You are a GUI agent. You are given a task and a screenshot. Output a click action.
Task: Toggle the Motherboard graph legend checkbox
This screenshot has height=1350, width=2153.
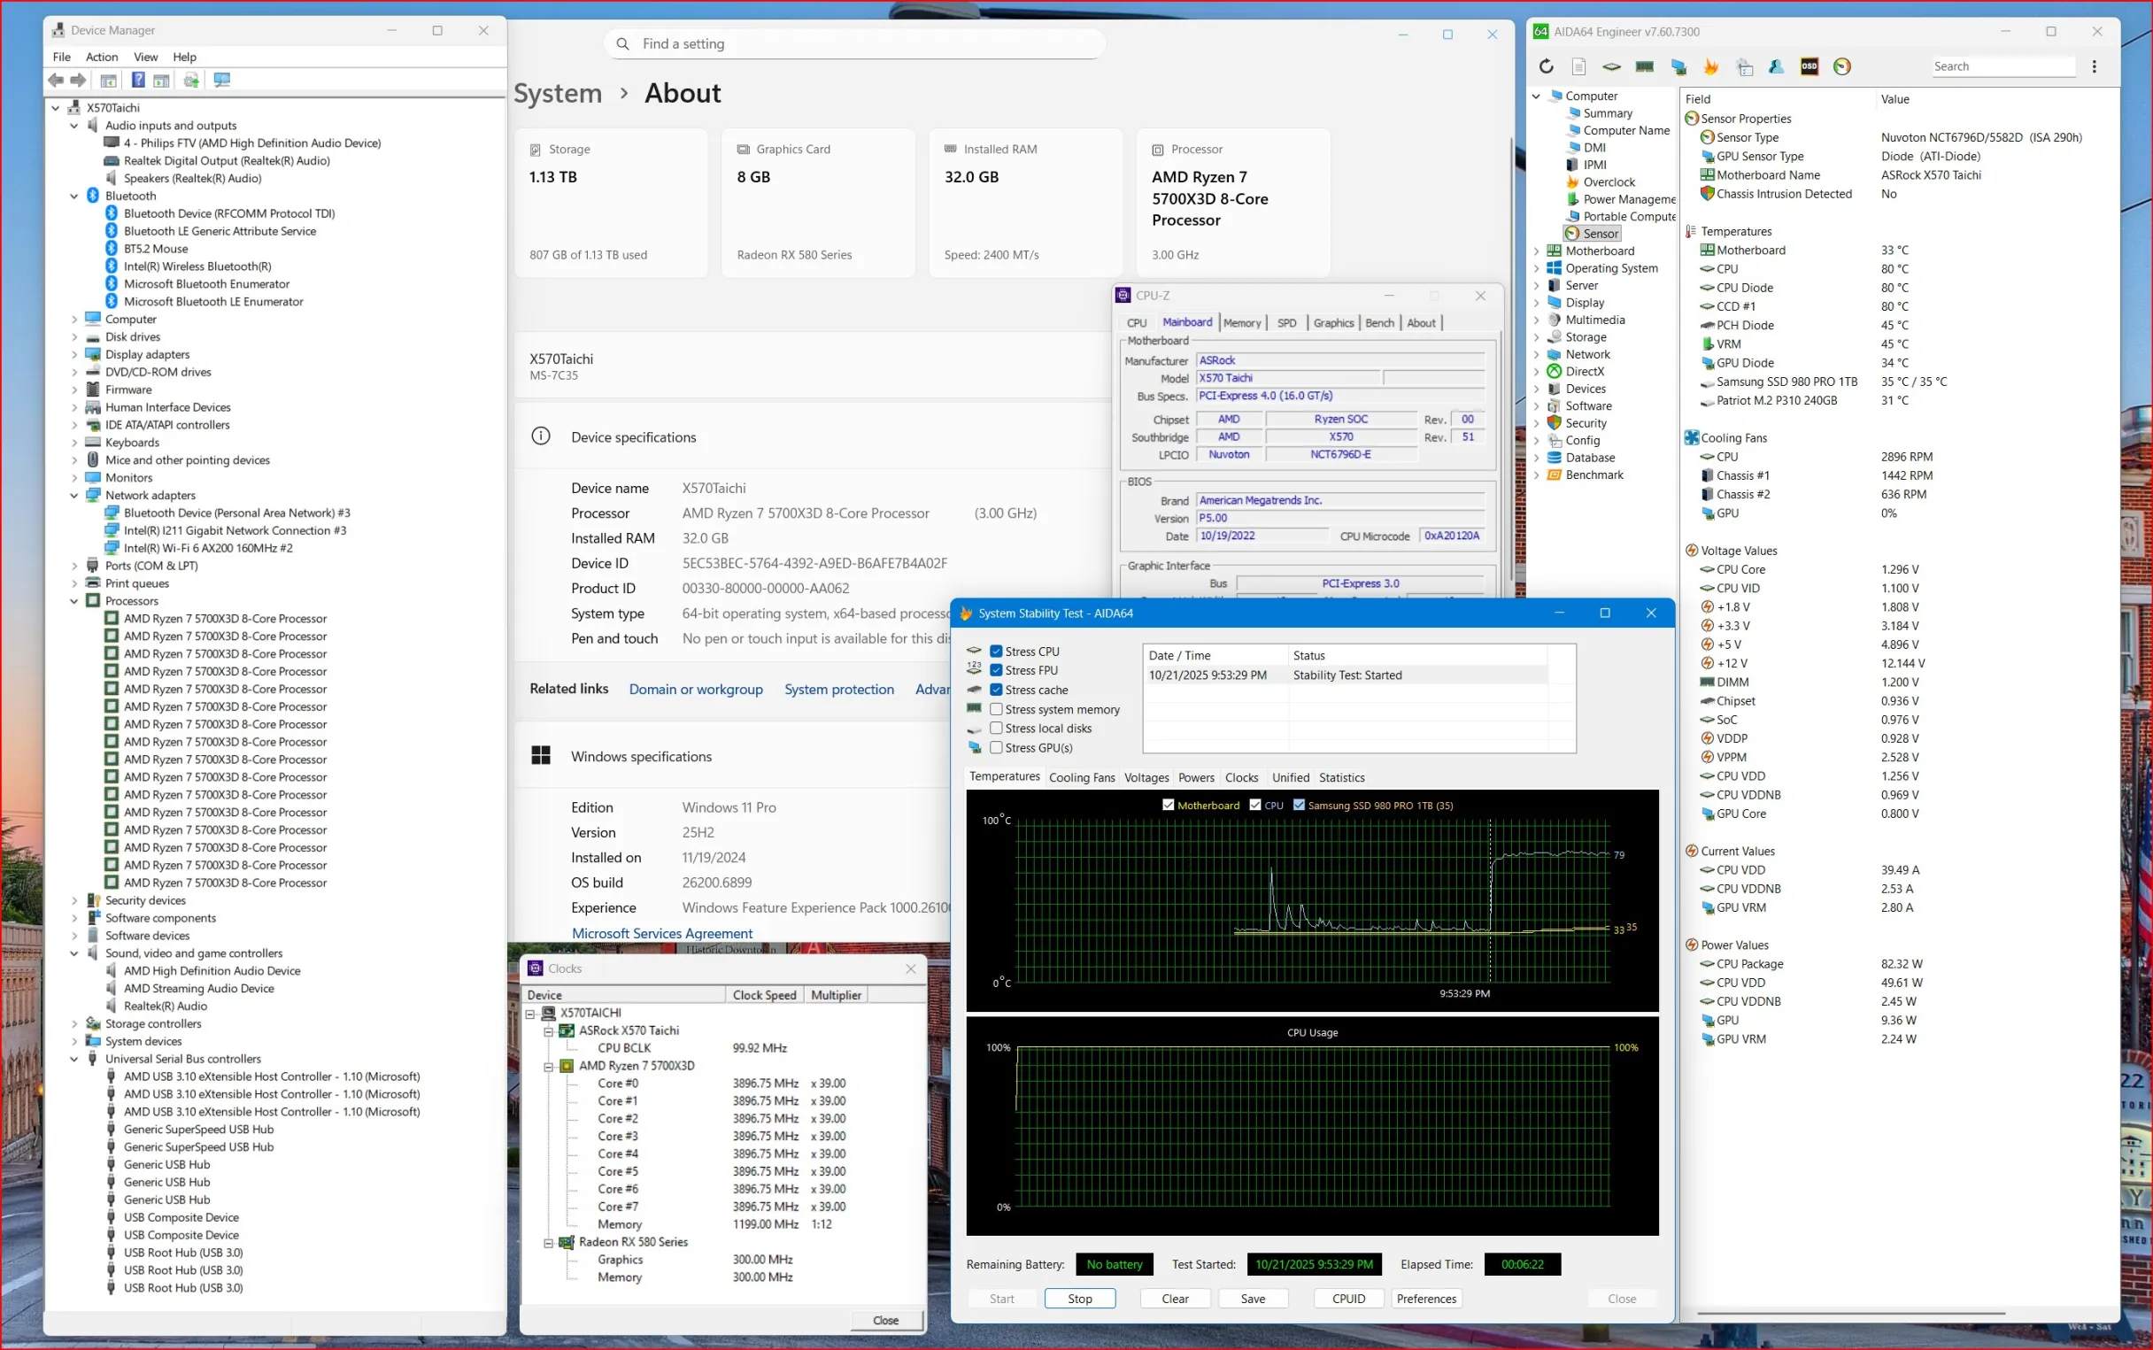pos(1168,806)
